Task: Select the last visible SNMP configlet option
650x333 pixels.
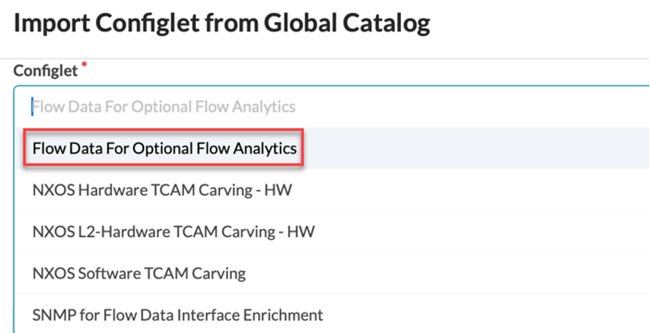Action: click(178, 314)
